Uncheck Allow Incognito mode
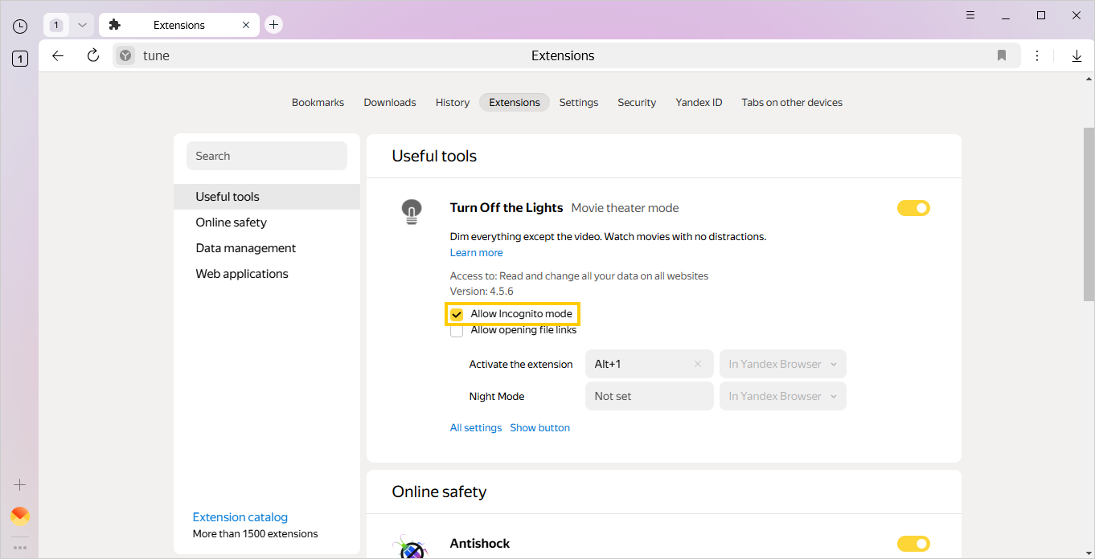The image size is (1095, 559). pos(457,314)
